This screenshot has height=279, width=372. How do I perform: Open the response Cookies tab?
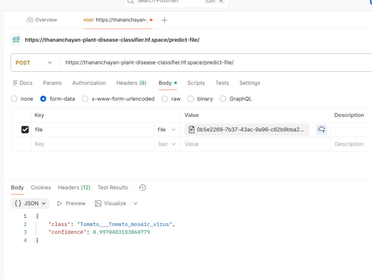click(41, 187)
